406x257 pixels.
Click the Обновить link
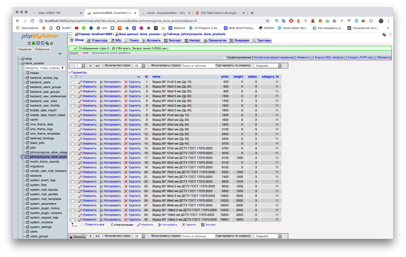coord(383,57)
